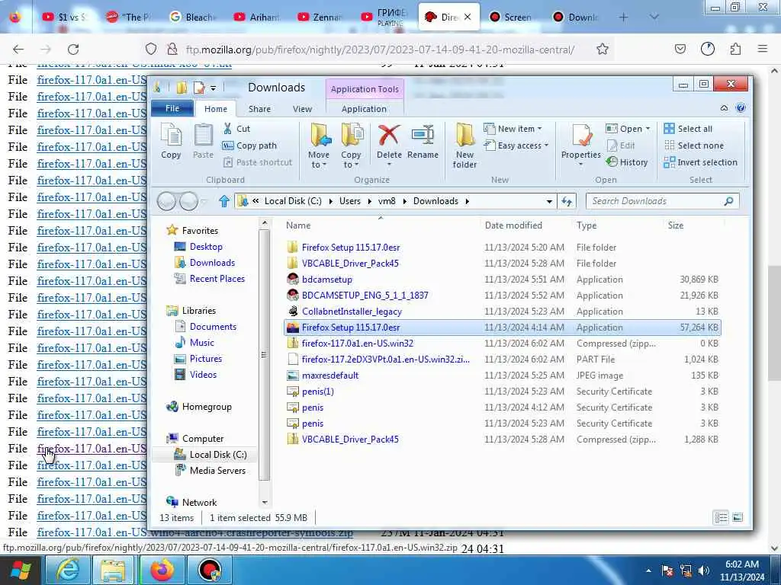
Task: Expand the address bar history dropdown
Action: [x=549, y=201]
